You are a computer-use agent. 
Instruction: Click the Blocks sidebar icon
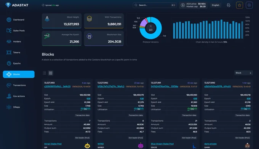pyautogui.click(x=9, y=74)
